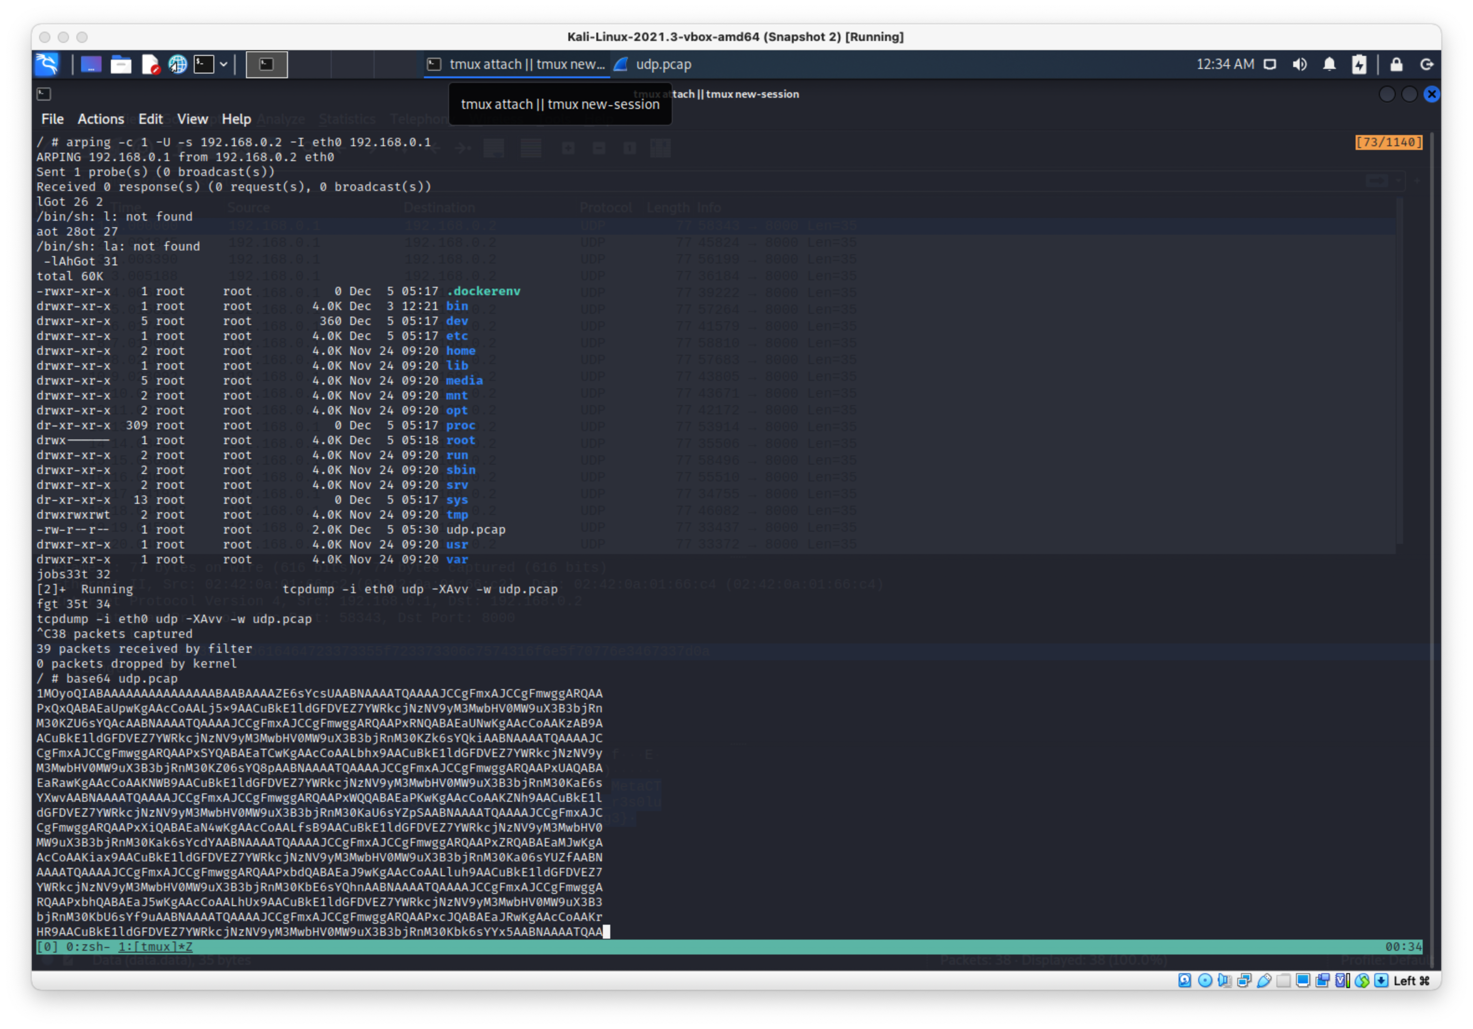Click the tmux 0:zsh- window entry
This screenshot has height=1029, width=1473.
point(88,947)
